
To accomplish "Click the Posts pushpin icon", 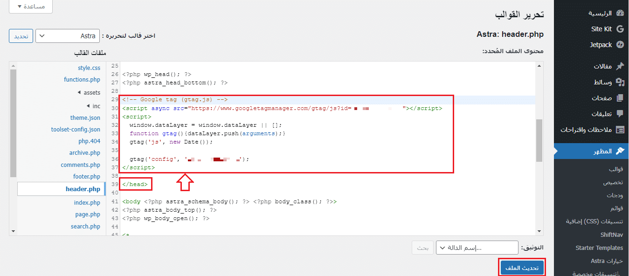I will click(620, 66).
